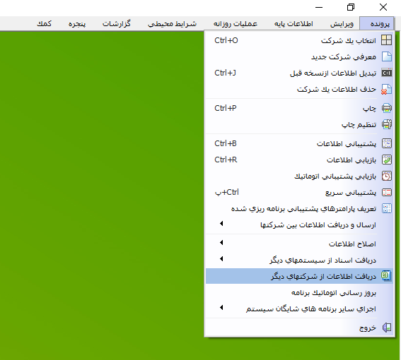Expand the اصلاح اطلاعات submenu arrow

(x=221, y=243)
